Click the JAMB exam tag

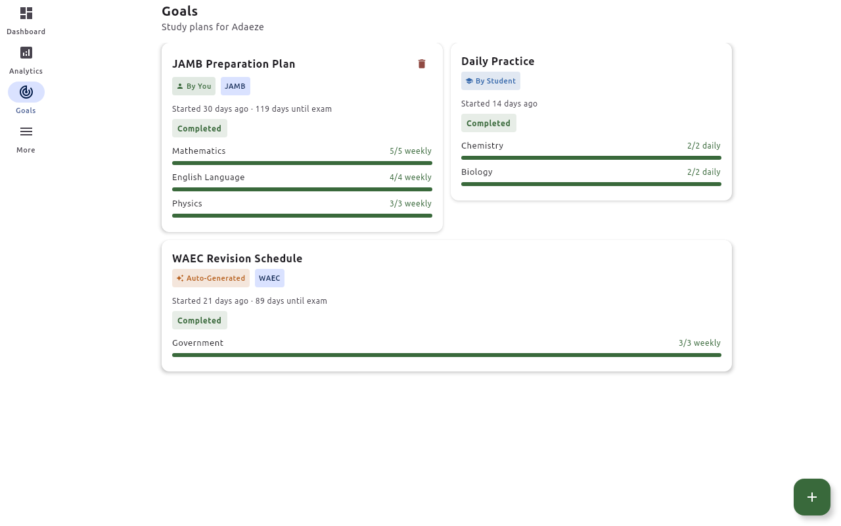(x=235, y=86)
